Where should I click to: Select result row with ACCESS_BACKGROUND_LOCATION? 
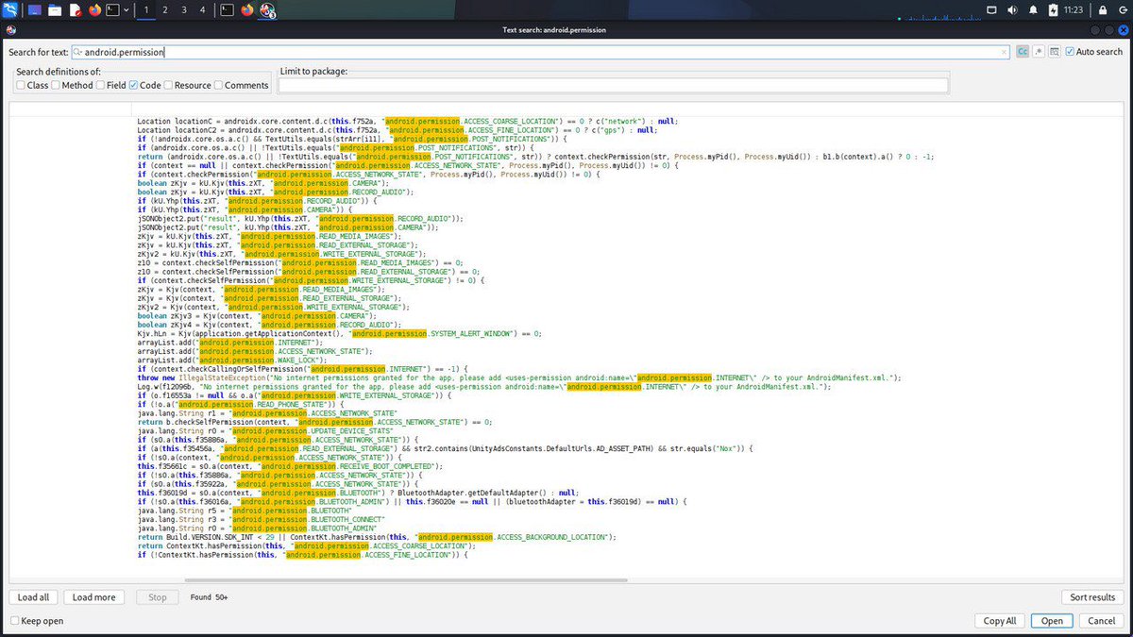[x=376, y=537]
